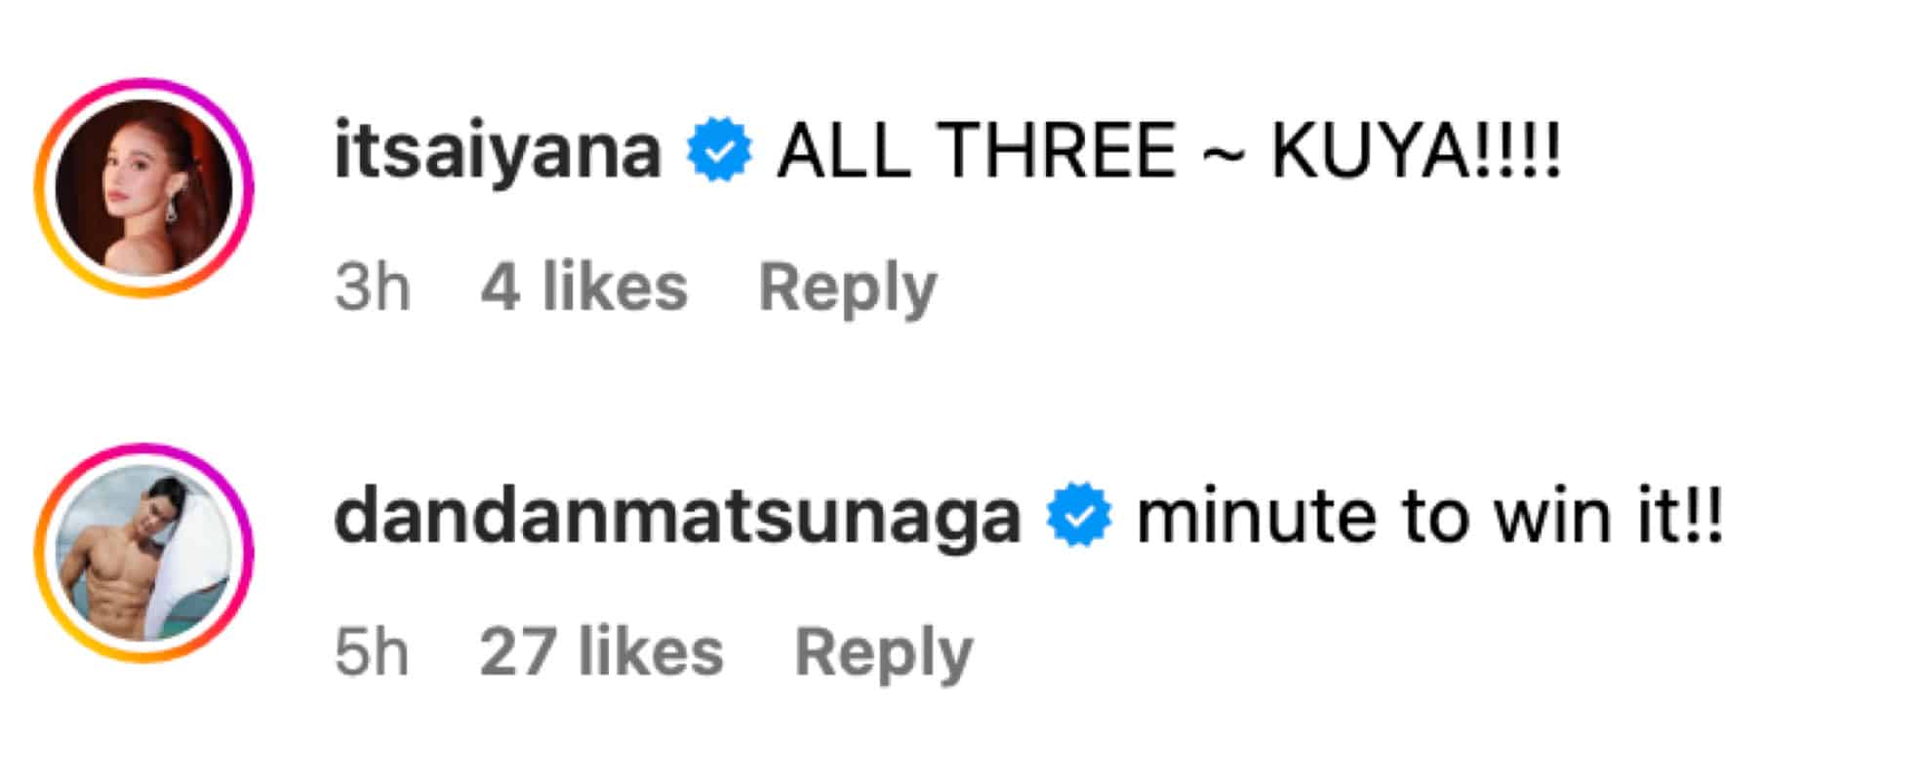This screenshot has width=1926, height=780.
Task: Click the dandanmatsunaga username link
Action: [x=677, y=518]
